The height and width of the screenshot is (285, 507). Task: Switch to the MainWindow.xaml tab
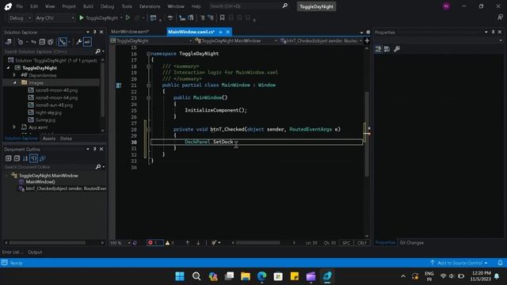click(x=130, y=32)
